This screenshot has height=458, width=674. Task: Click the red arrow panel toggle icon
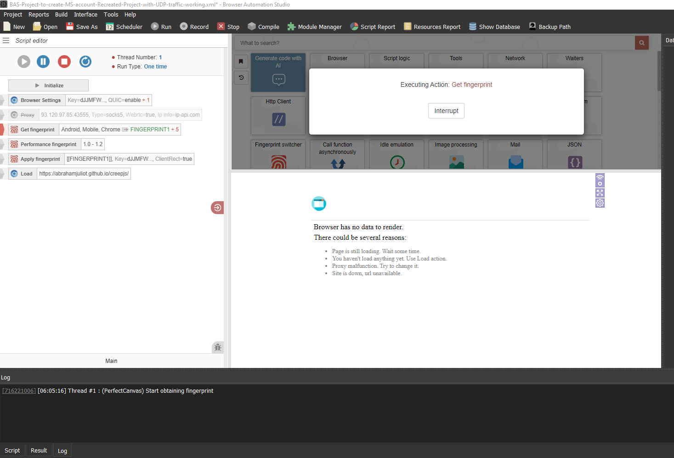point(217,208)
